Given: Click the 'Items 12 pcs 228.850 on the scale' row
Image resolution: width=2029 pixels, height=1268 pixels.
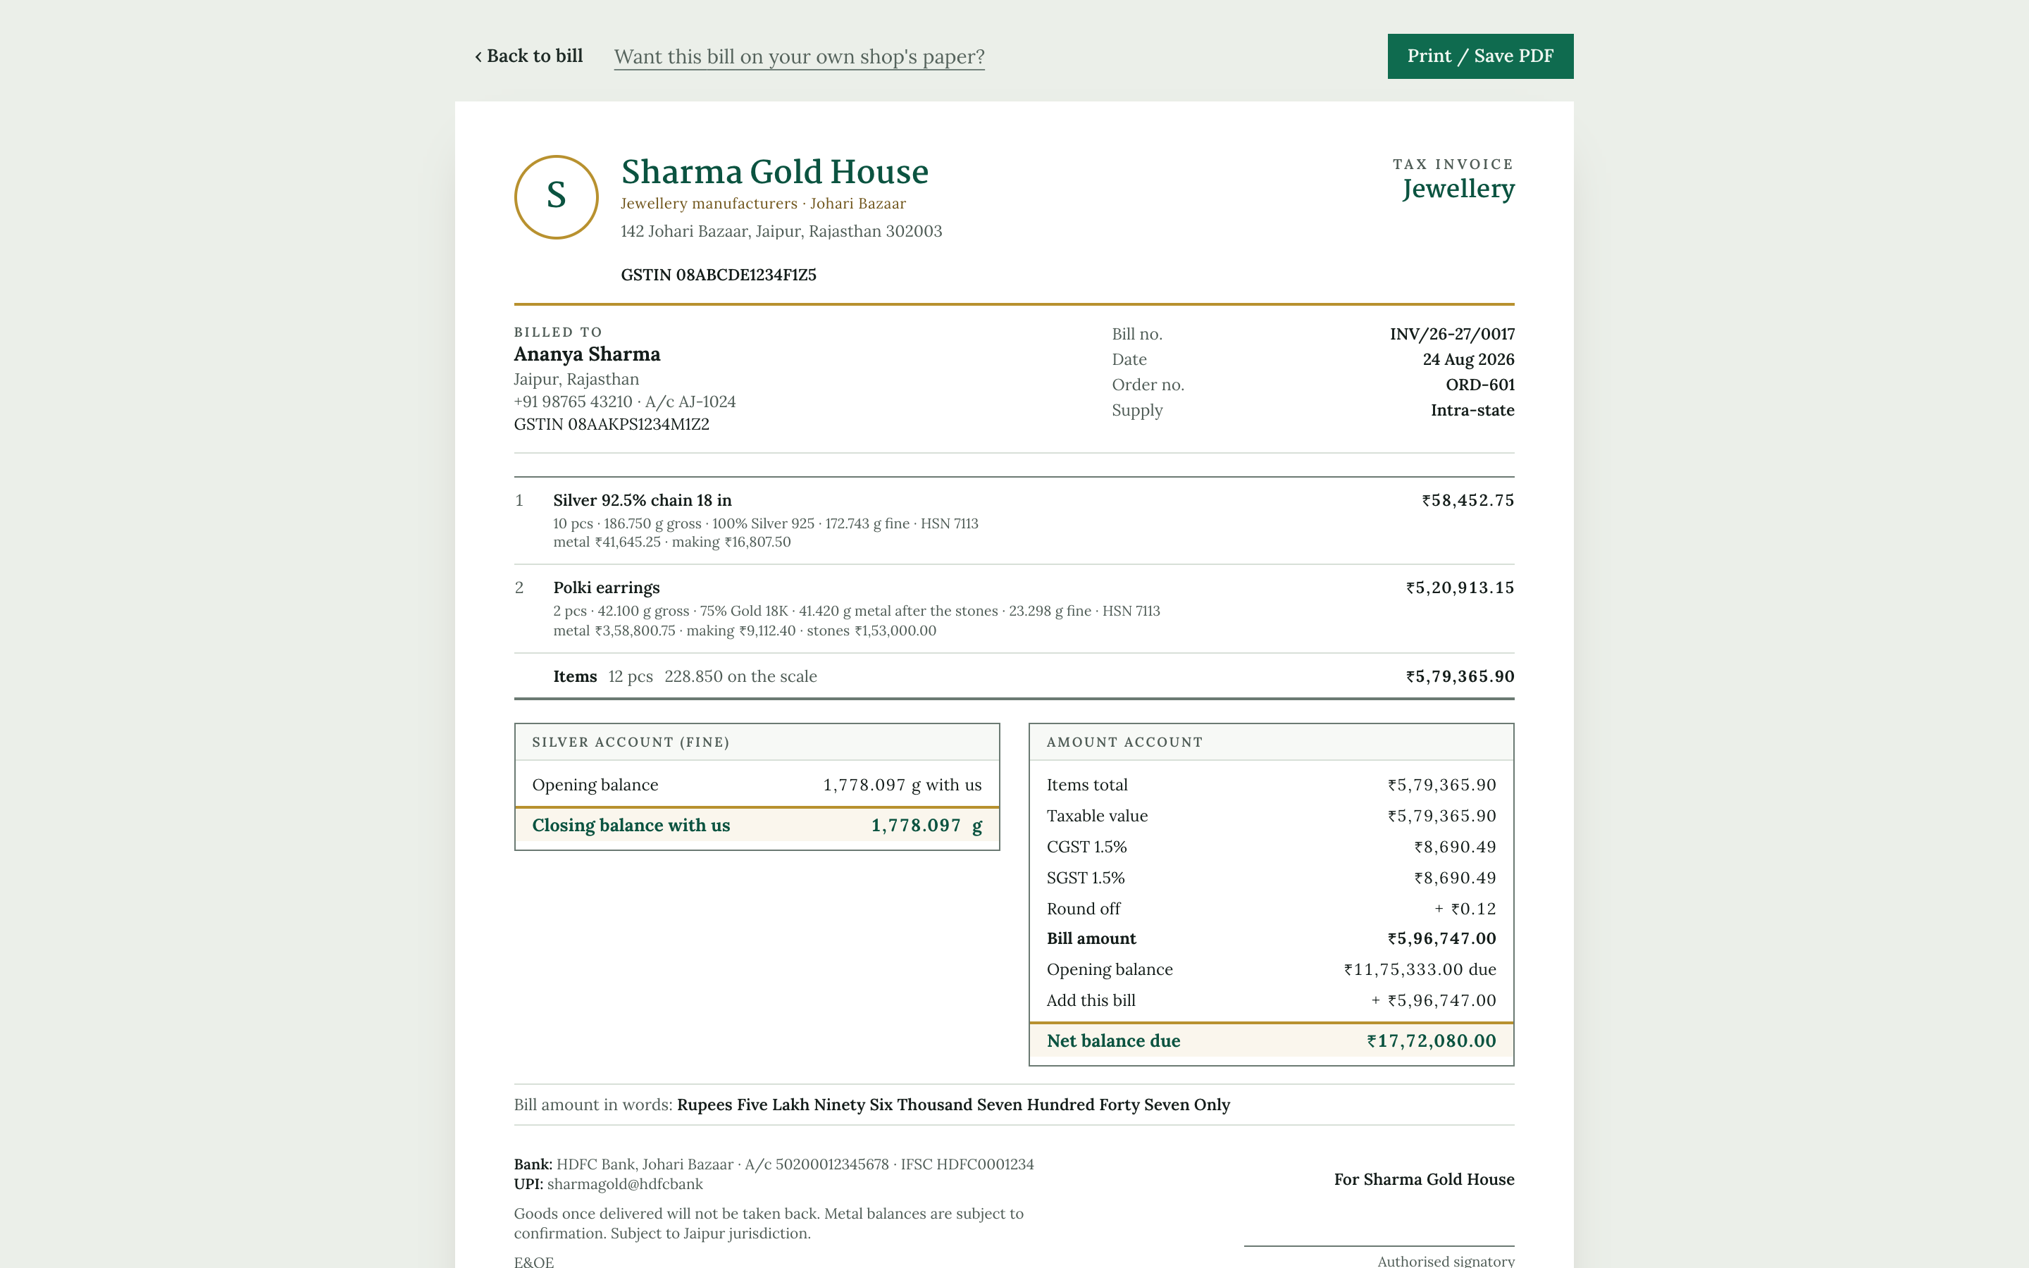Looking at the screenshot, I should click(1014, 676).
